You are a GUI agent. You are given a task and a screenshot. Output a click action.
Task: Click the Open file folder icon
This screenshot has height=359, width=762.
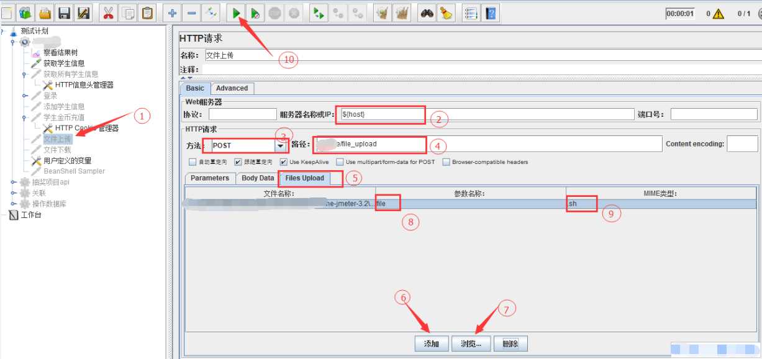(x=45, y=12)
